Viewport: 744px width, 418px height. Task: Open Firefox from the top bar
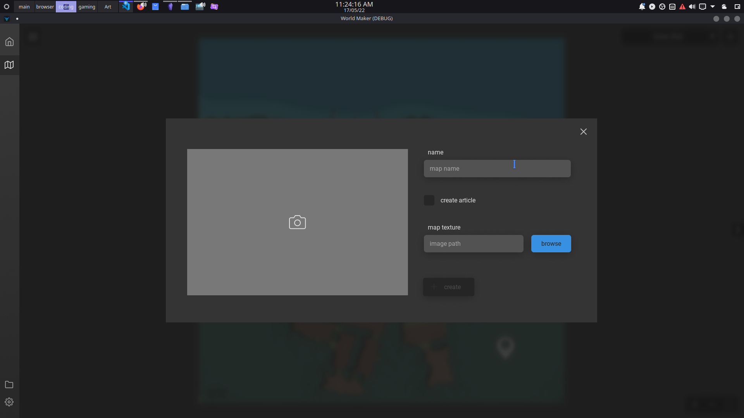point(141,6)
